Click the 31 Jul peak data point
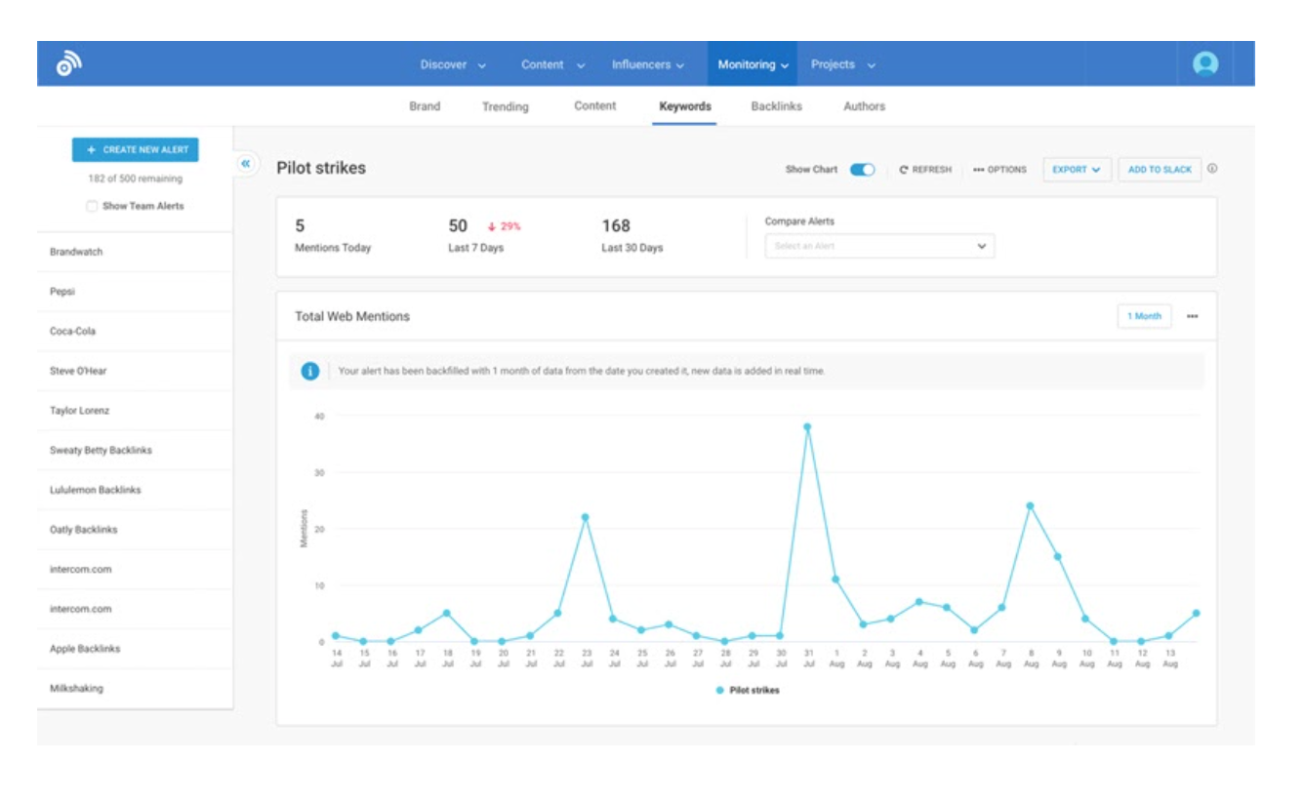The height and width of the screenshot is (800, 1304). click(807, 427)
